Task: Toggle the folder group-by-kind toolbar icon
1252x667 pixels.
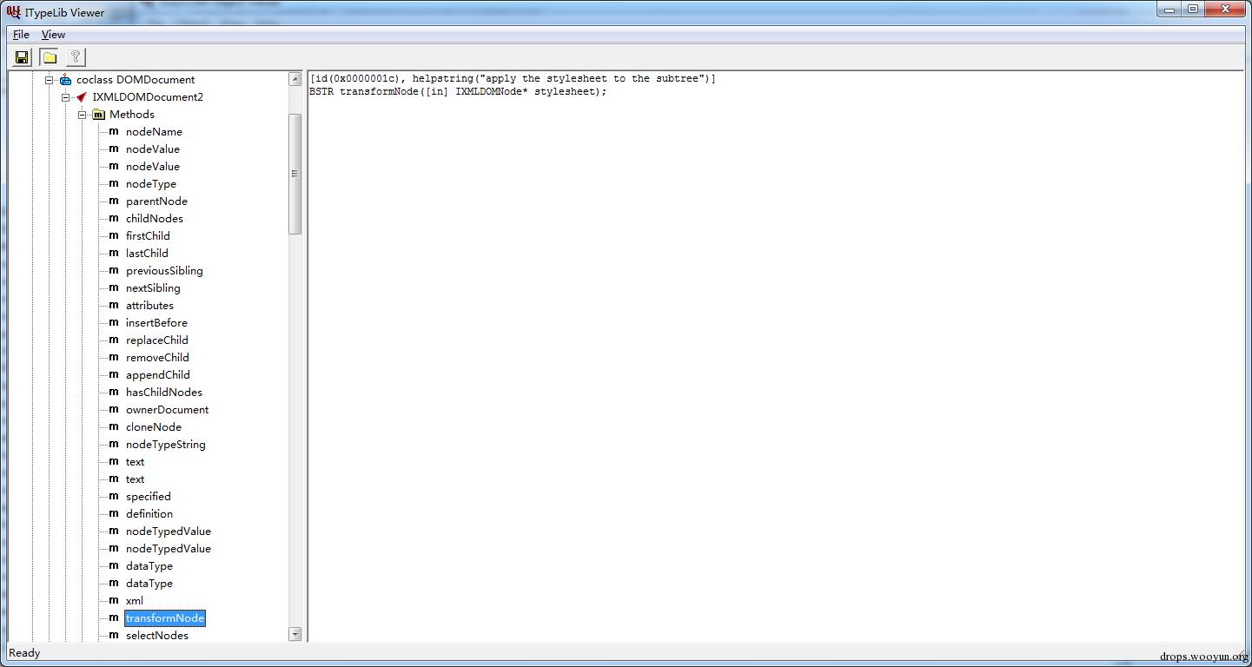Action: 50,57
